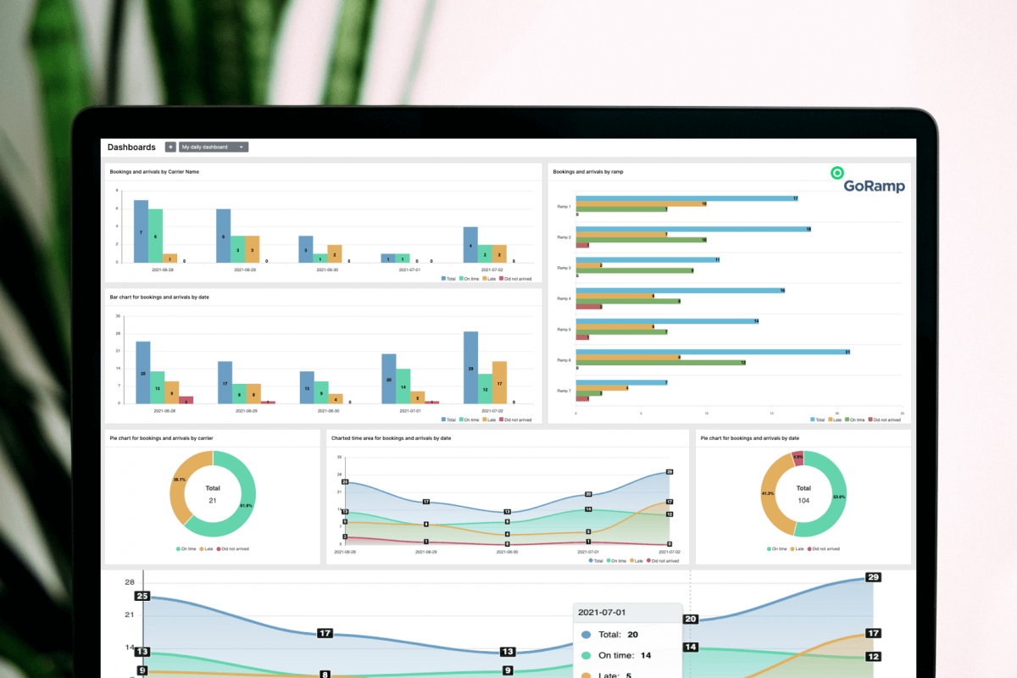
Task: Click the blue Total color square in ramp chart legend
Action: [x=812, y=419]
